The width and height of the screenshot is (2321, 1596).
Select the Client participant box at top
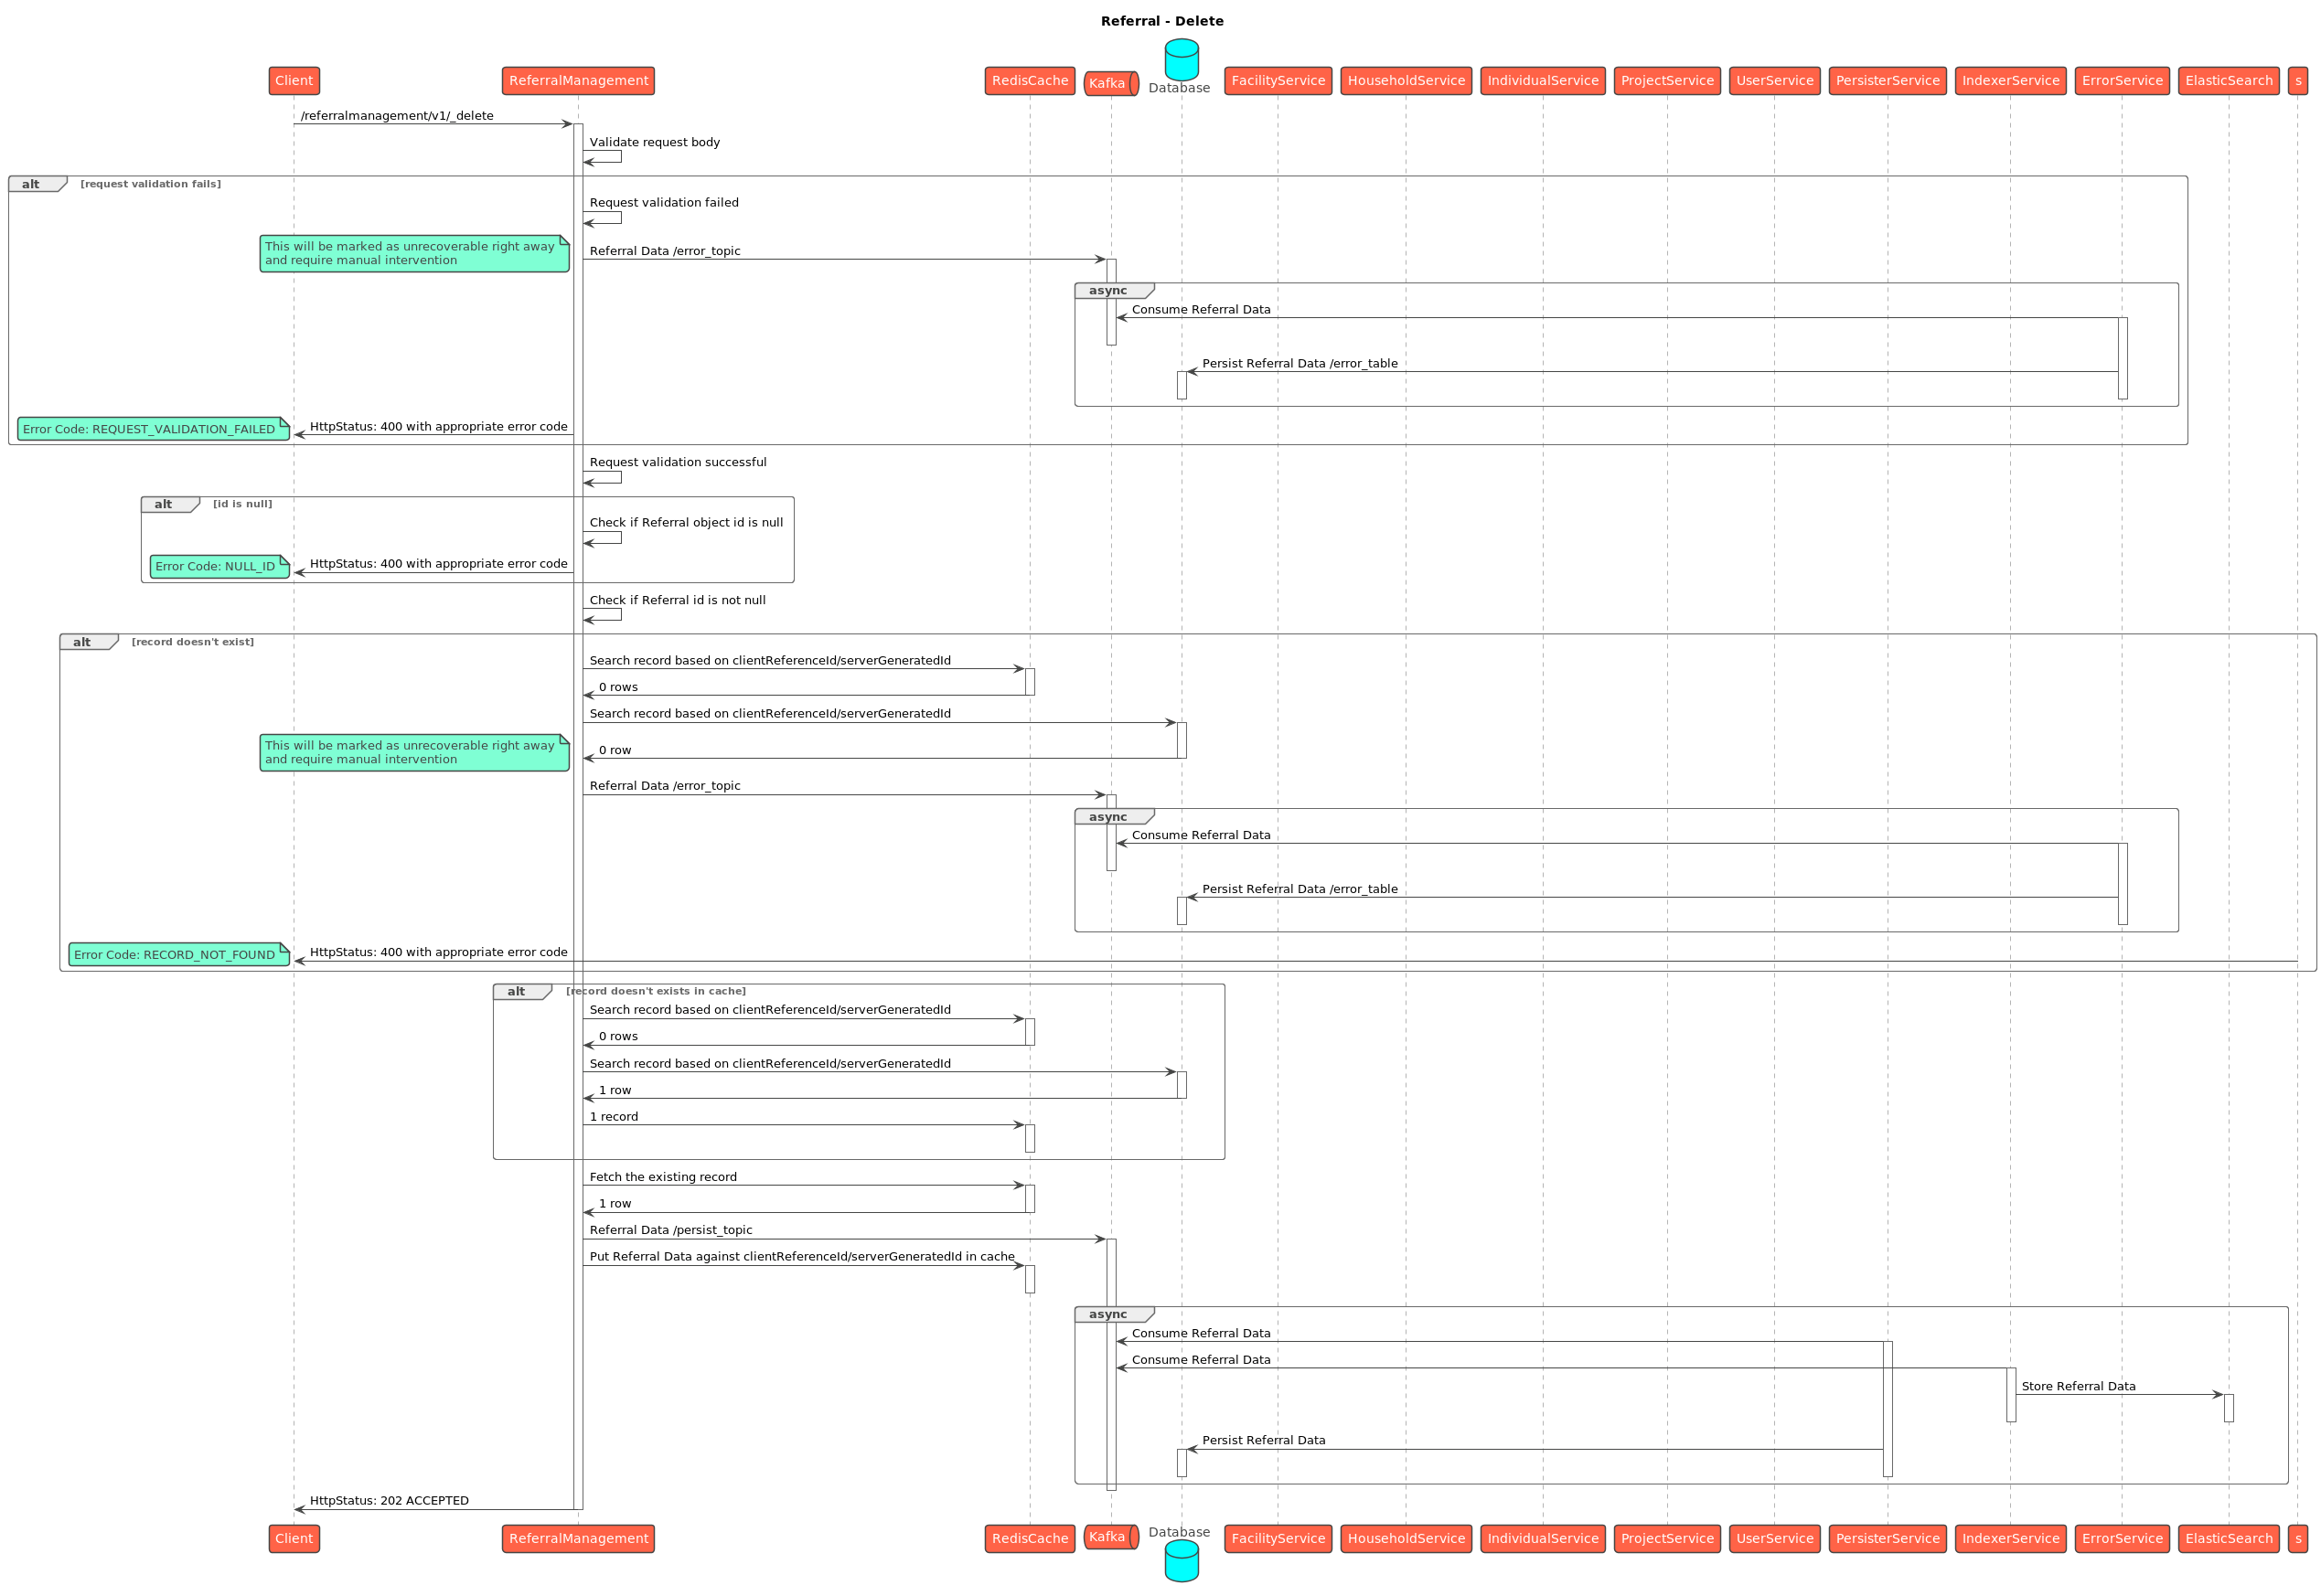coord(294,81)
